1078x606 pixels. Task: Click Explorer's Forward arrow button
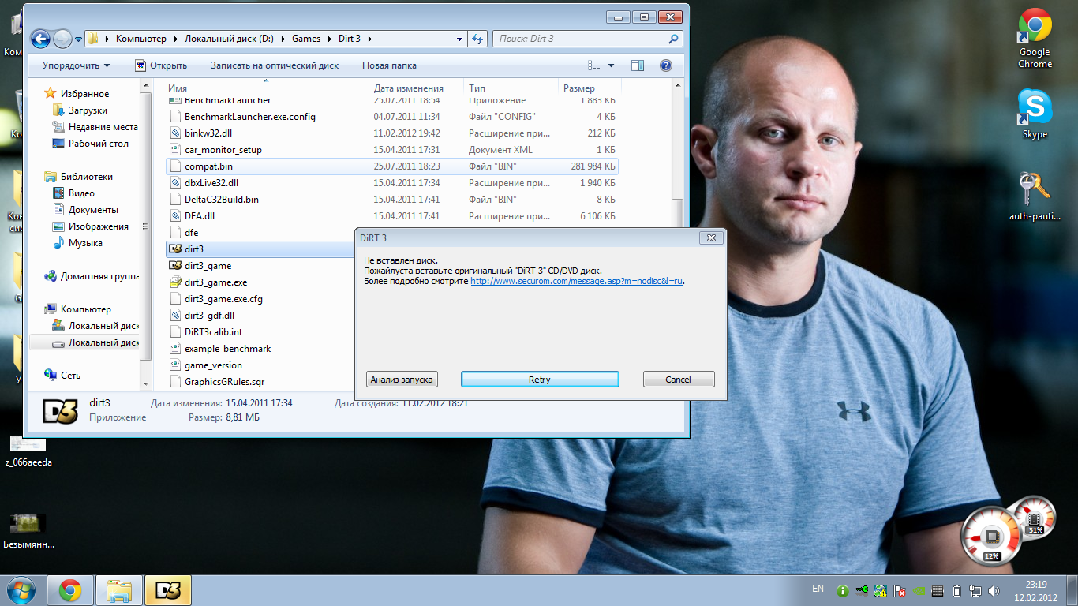click(x=62, y=38)
